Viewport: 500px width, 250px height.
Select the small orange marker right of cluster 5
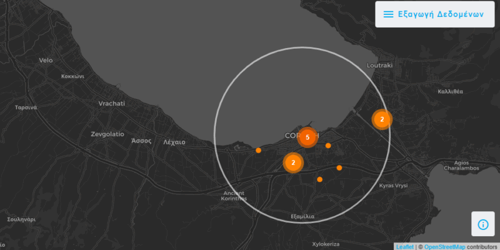tap(328, 146)
